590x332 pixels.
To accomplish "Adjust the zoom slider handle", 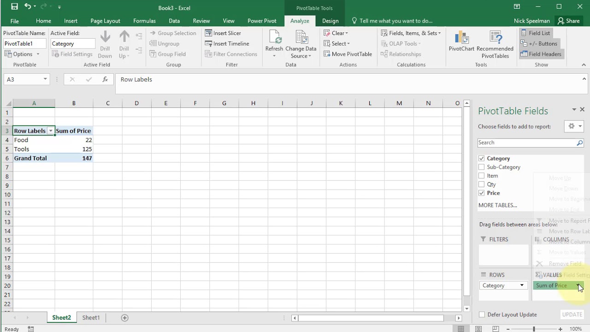I will 534,329.
